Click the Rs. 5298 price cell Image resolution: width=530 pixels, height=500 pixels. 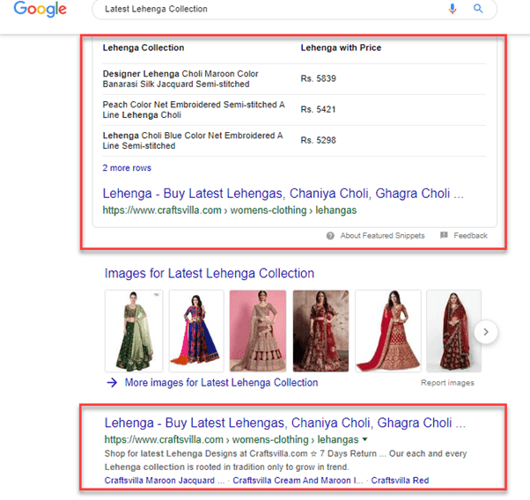pos(318,140)
